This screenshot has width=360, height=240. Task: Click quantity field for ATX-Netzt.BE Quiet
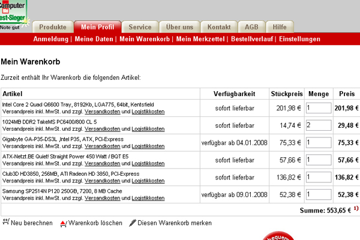[x=319, y=160]
